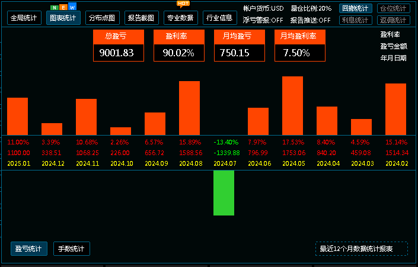Viewport: 418px width, 267px height.
Task: Enable the 返佣统计 option
Action: click(x=391, y=20)
